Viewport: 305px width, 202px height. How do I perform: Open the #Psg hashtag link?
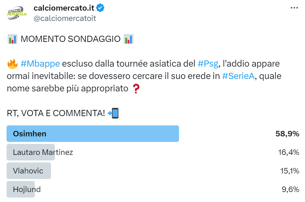pyautogui.click(x=208, y=64)
